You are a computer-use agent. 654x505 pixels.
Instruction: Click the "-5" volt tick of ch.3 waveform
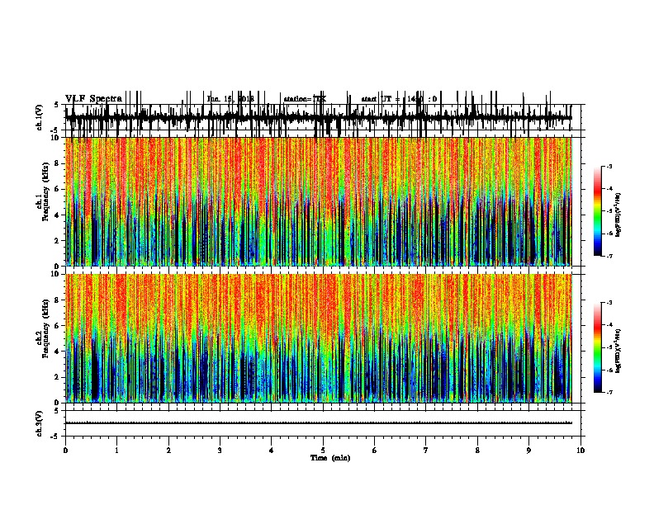coord(55,437)
